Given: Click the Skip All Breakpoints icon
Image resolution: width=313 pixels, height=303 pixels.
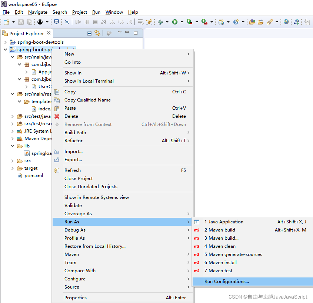Looking at the screenshot, I should 67,22.
